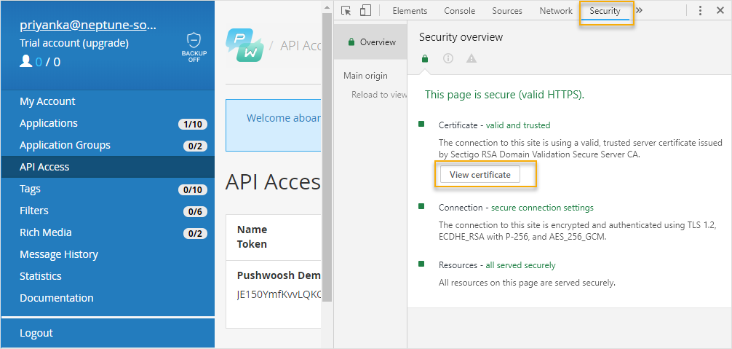This screenshot has width=732, height=349.
Task: Click the Name Token column header
Action: (x=252, y=237)
